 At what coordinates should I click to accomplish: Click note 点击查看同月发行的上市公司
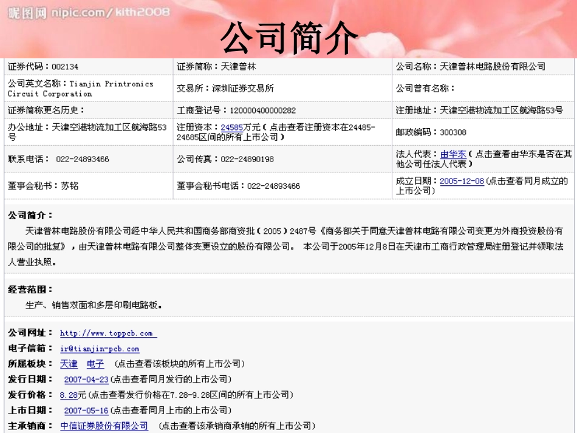point(171,380)
